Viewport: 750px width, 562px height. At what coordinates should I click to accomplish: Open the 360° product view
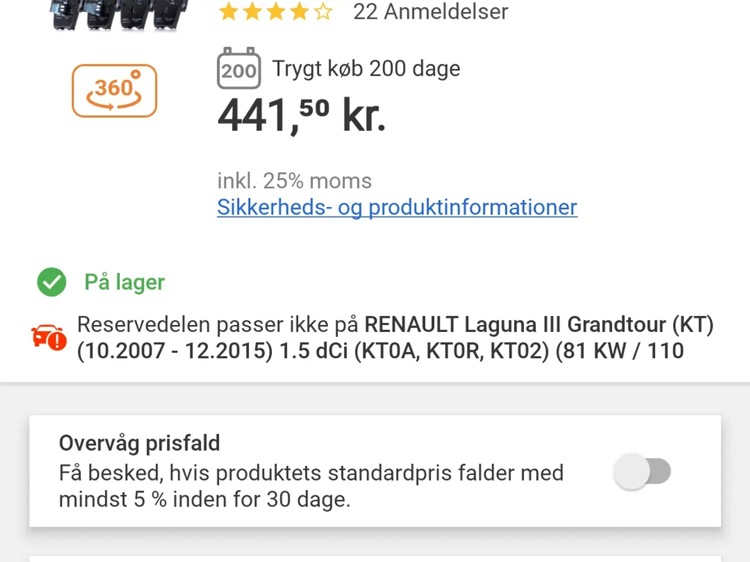click(x=114, y=91)
